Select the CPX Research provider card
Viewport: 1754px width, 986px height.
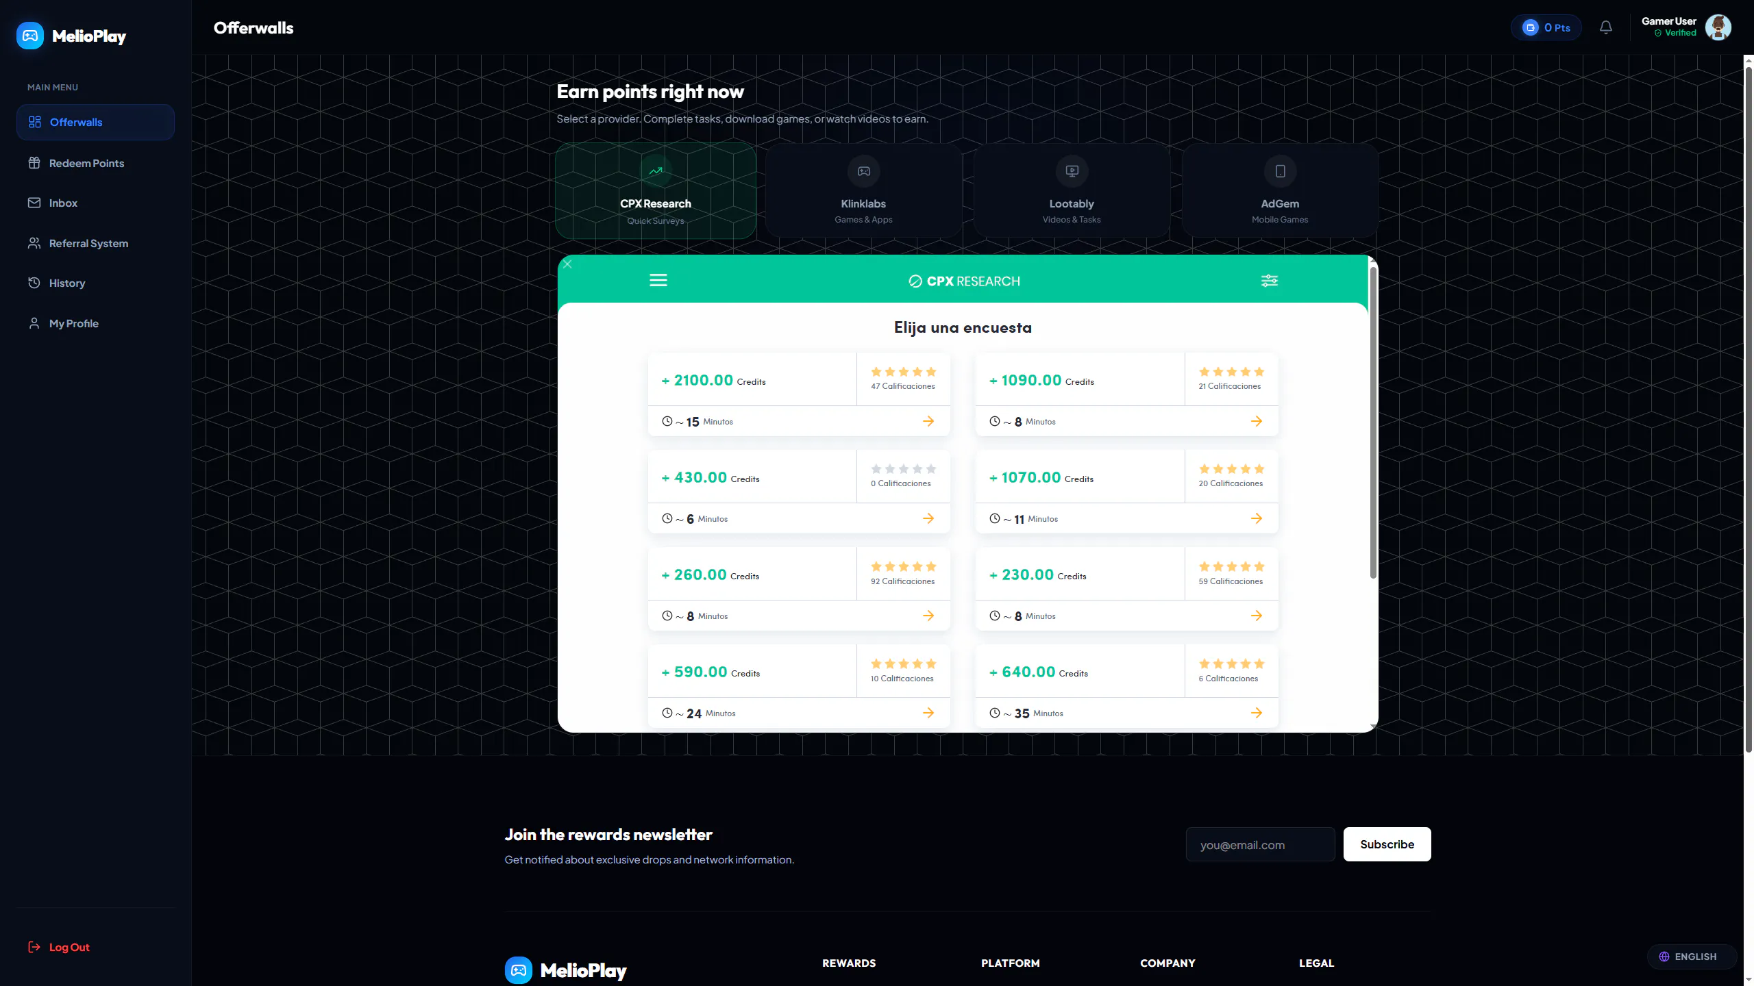pos(656,190)
